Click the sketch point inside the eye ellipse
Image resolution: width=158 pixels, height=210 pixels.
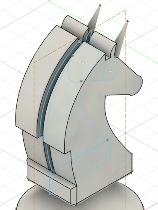[x=110, y=72]
